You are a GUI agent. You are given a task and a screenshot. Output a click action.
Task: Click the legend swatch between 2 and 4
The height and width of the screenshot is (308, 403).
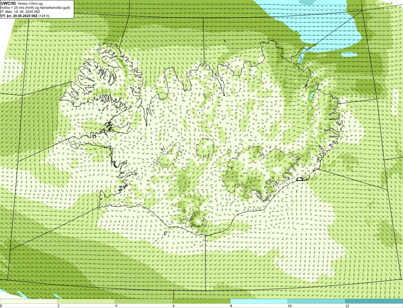[87, 301]
